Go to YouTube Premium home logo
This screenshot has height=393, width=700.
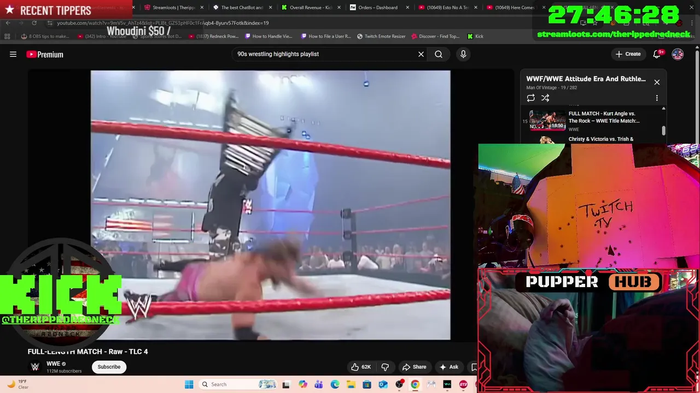point(45,54)
